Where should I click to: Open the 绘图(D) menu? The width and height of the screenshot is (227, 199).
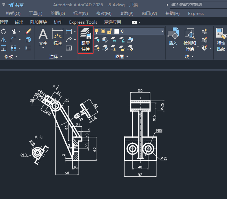click(x=58, y=14)
